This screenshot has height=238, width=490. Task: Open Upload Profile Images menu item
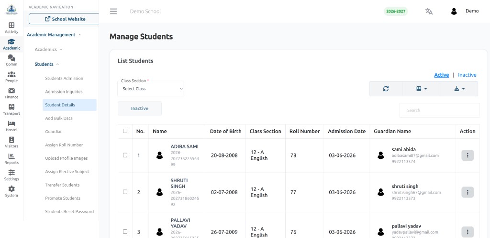click(66, 158)
